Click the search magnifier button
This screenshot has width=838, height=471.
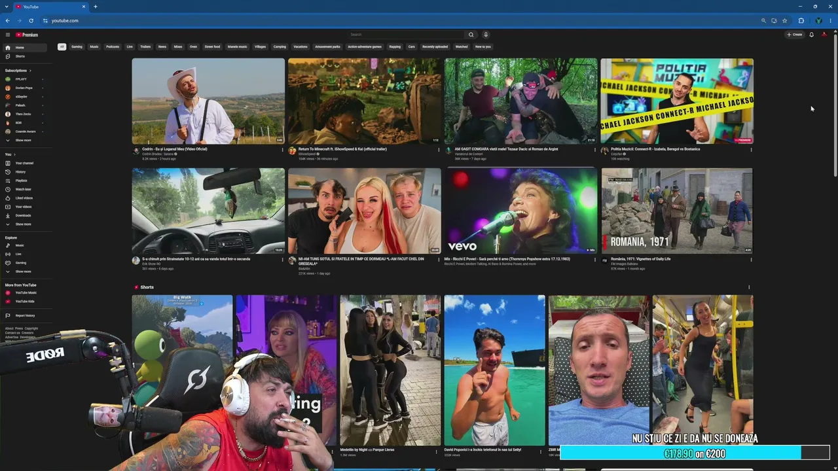point(471,35)
